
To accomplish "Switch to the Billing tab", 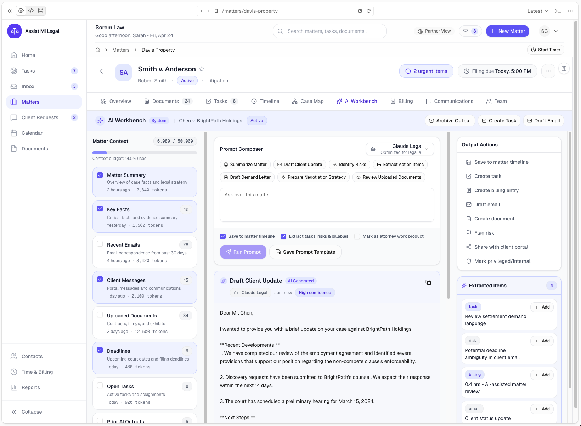I will (402, 101).
